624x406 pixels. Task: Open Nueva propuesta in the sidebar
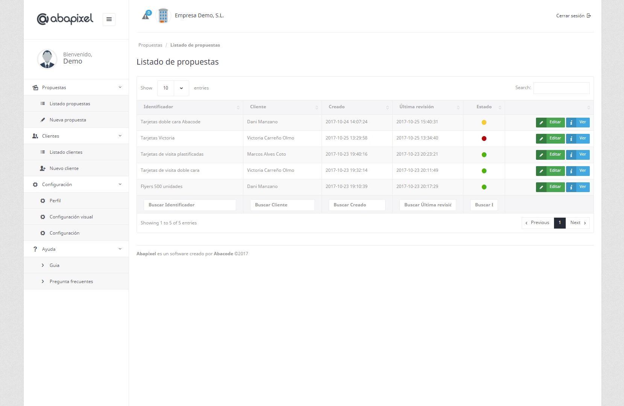pyautogui.click(x=76, y=120)
